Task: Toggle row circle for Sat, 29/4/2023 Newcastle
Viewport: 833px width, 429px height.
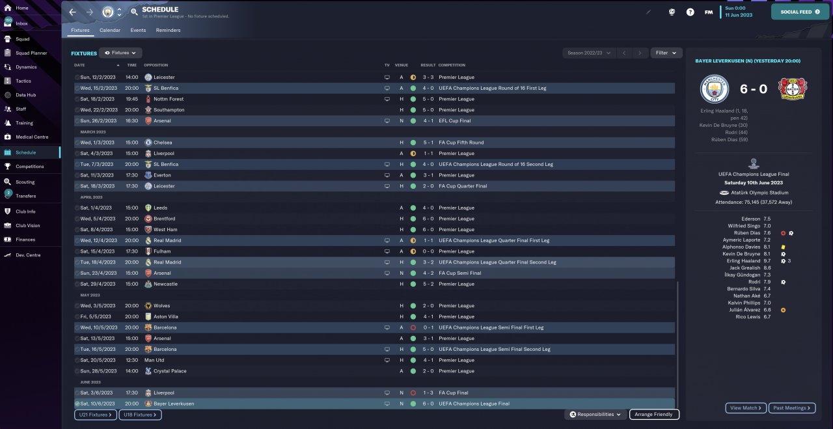Action: coord(77,284)
